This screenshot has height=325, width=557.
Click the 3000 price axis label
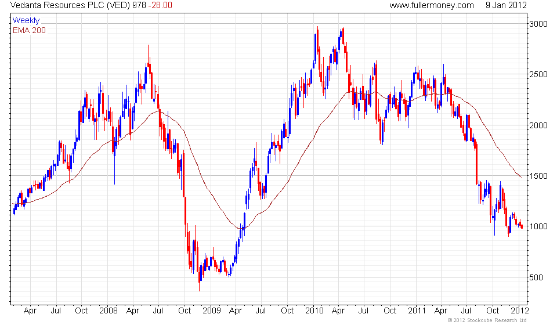pos(538,24)
